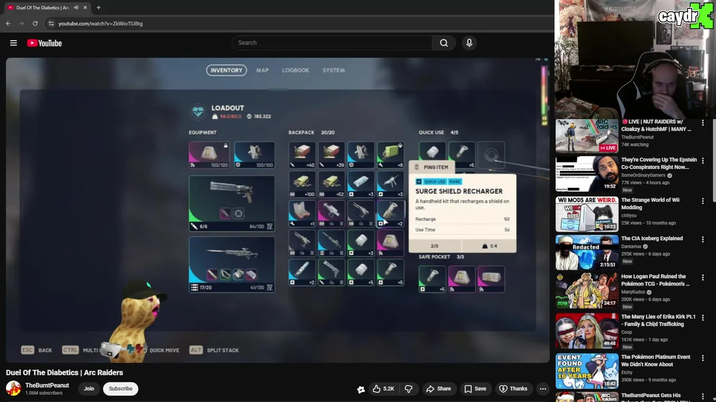Open menu for Erika Kirk video
716x402 pixels.
(x=703, y=317)
